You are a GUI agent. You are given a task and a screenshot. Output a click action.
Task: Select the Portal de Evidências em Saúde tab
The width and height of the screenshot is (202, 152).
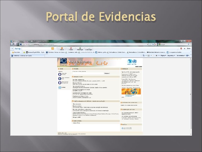(x=27, y=56)
